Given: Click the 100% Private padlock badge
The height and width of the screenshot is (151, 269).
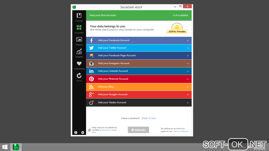Looking at the screenshot, I should [177, 28].
